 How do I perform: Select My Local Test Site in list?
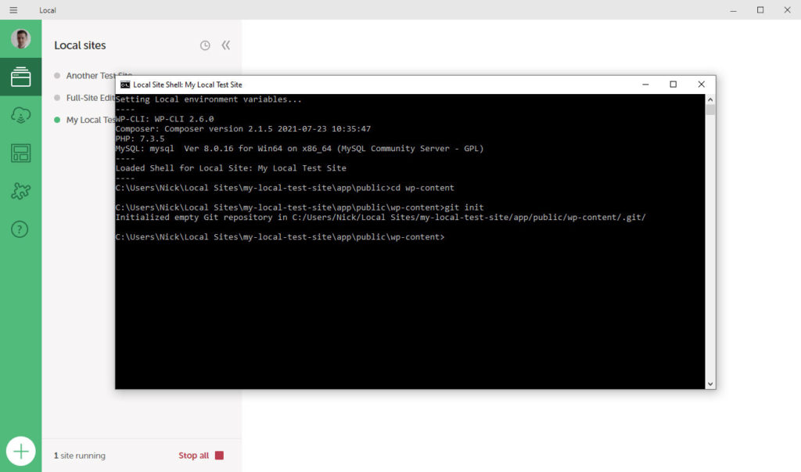(x=84, y=120)
